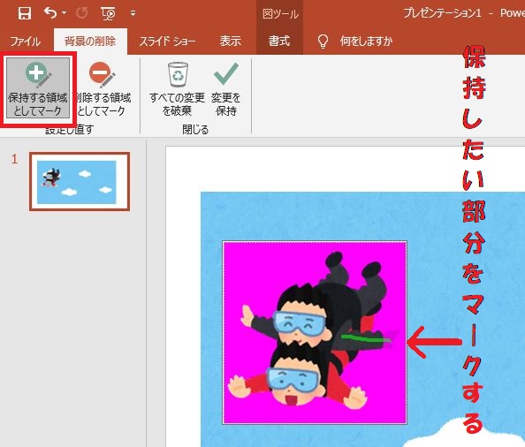Click すべての変更を破棄 recycle bin button
The height and width of the screenshot is (447, 525).
[177, 89]
